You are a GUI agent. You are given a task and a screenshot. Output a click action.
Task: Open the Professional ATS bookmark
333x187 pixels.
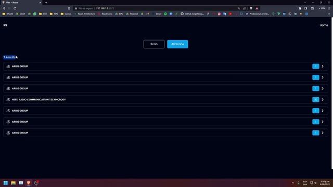point(258,14)
